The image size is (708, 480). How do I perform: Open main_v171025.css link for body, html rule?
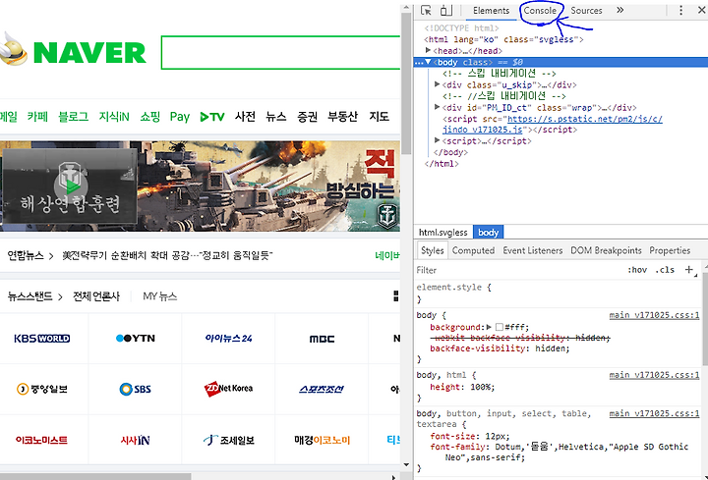click(x=654, y=375)
